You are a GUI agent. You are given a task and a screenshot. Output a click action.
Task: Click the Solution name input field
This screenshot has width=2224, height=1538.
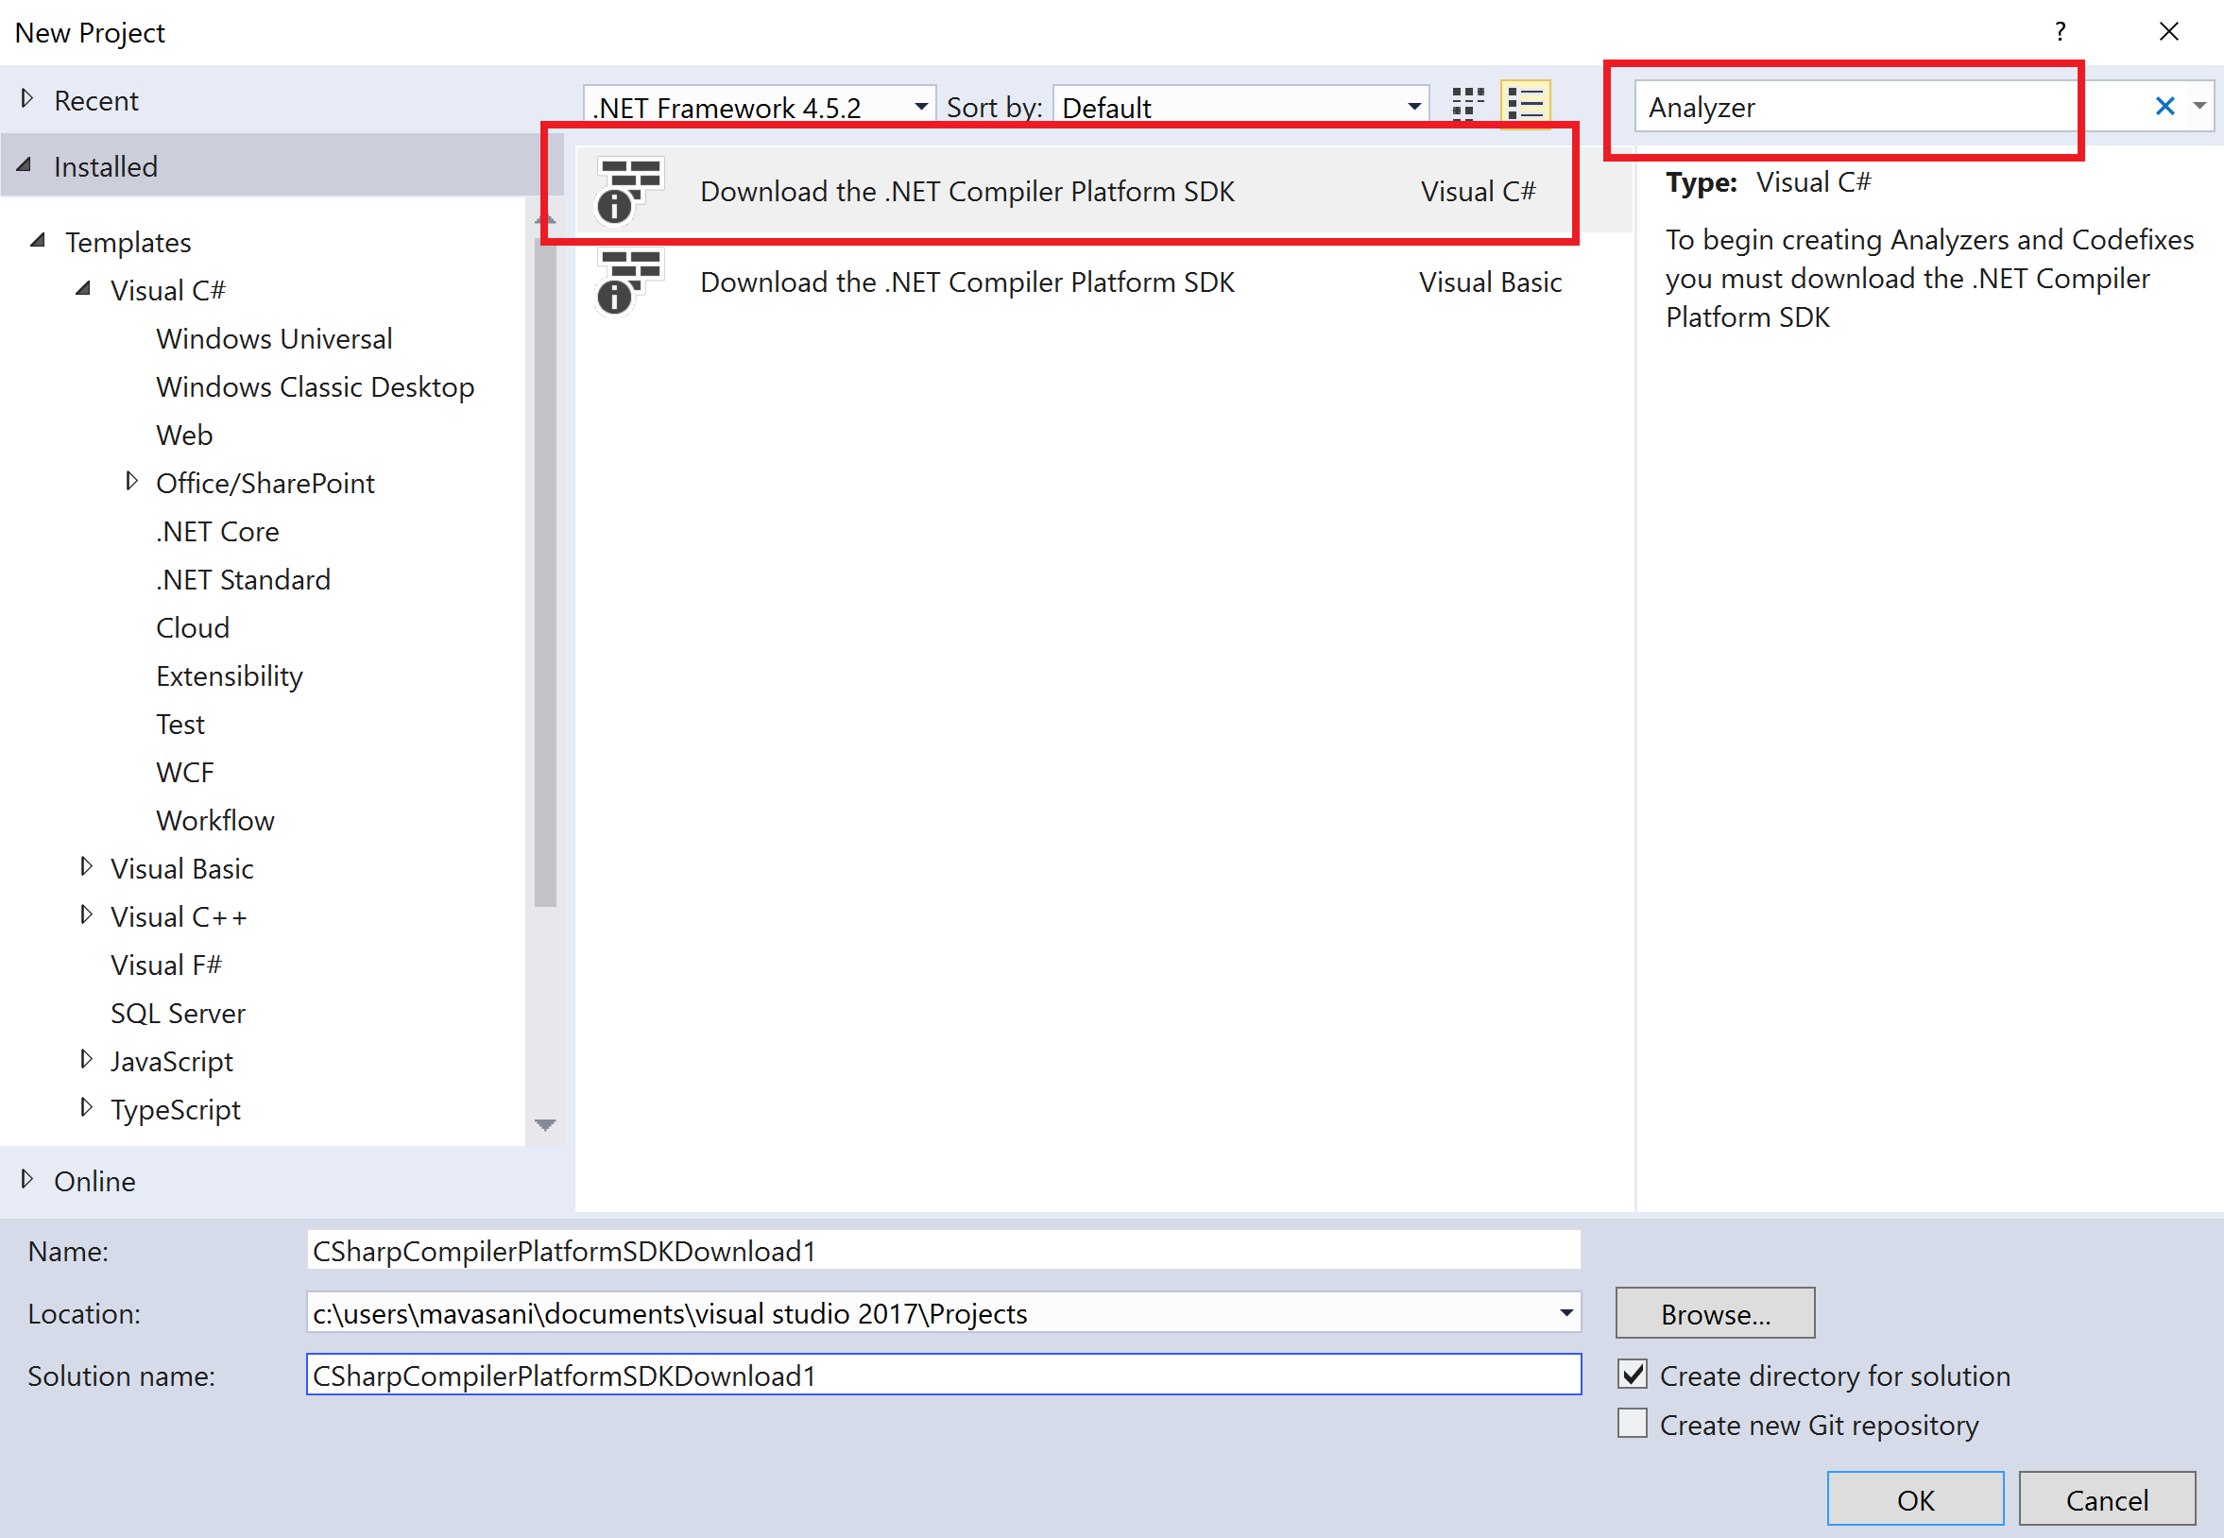coord(944,1375)
